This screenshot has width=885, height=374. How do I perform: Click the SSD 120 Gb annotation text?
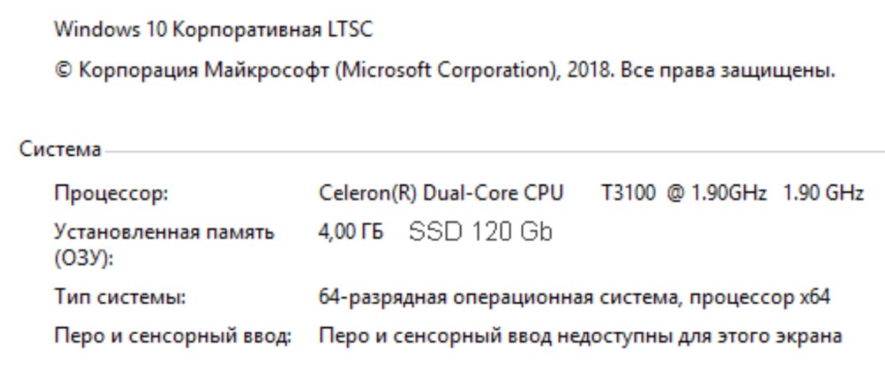(x=480, y=232)
